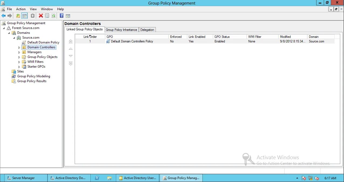Open Help using the question mark toolbar icon

coord(61,16)
